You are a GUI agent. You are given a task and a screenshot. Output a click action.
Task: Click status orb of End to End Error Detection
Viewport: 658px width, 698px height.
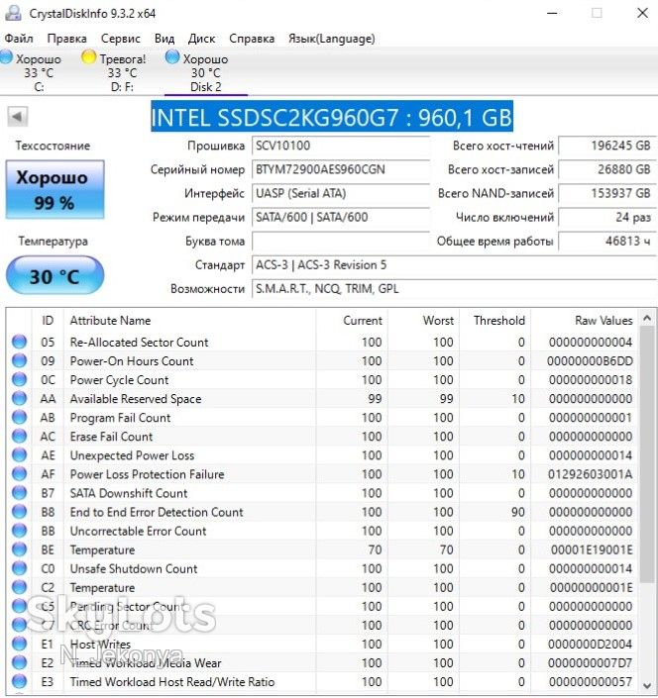click(19, 512)
